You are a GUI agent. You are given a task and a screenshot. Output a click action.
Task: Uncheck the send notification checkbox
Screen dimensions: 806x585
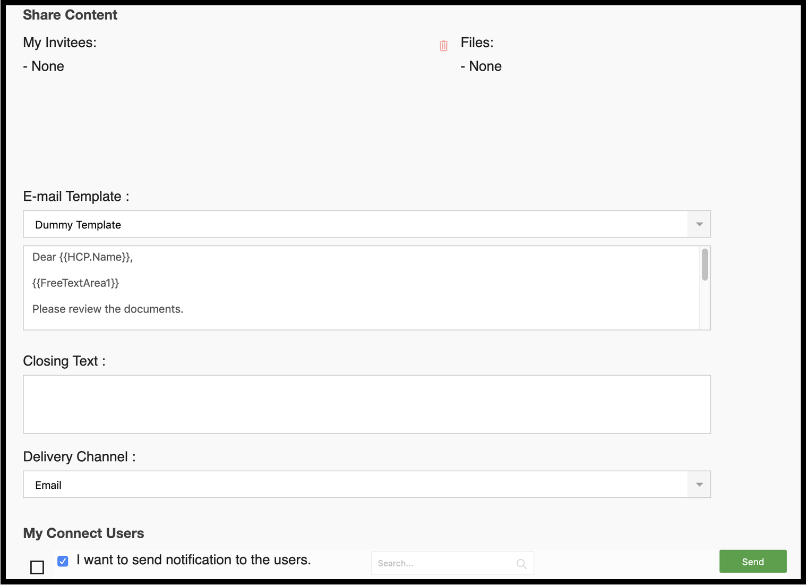point(63,561)
